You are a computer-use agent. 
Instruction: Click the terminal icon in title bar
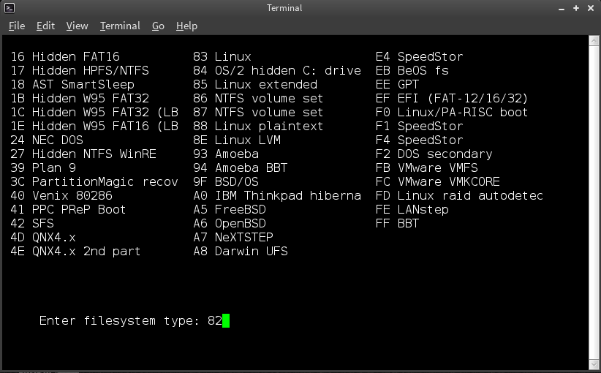[x=10, y=7]
